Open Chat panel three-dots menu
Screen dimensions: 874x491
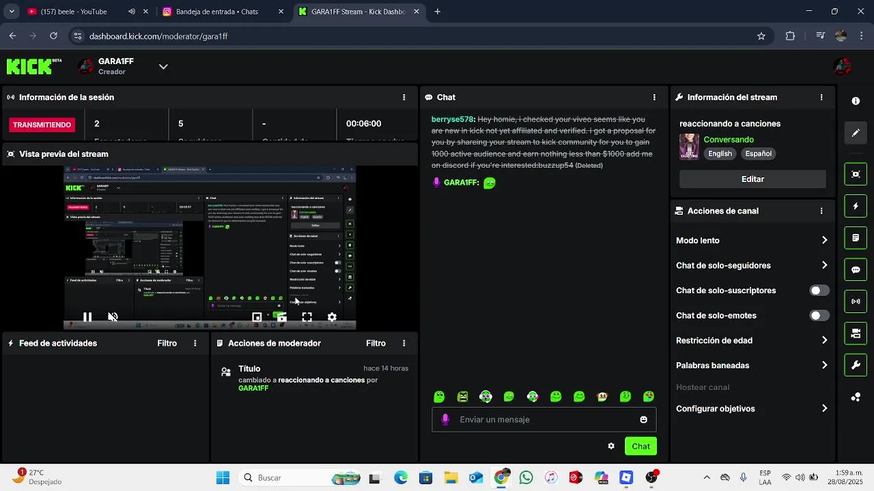[654, 98]
